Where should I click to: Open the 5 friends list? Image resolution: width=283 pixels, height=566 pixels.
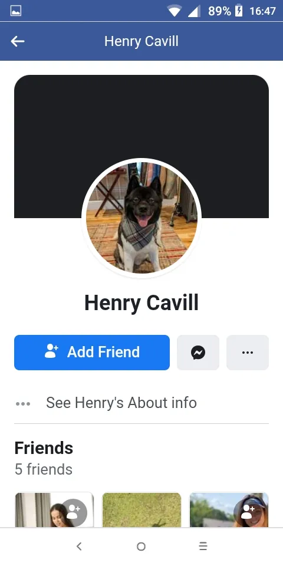tap(43, 469)
